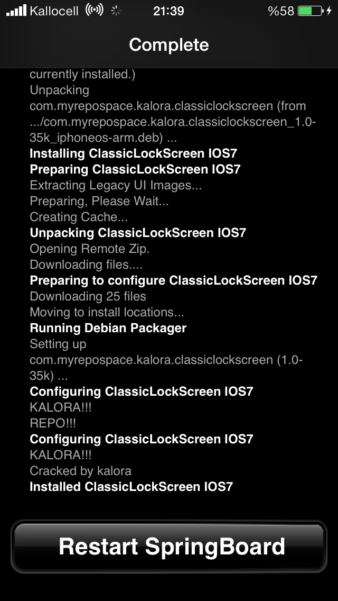Tap the network activity spinner icon
338x601 pixels.
116,11
